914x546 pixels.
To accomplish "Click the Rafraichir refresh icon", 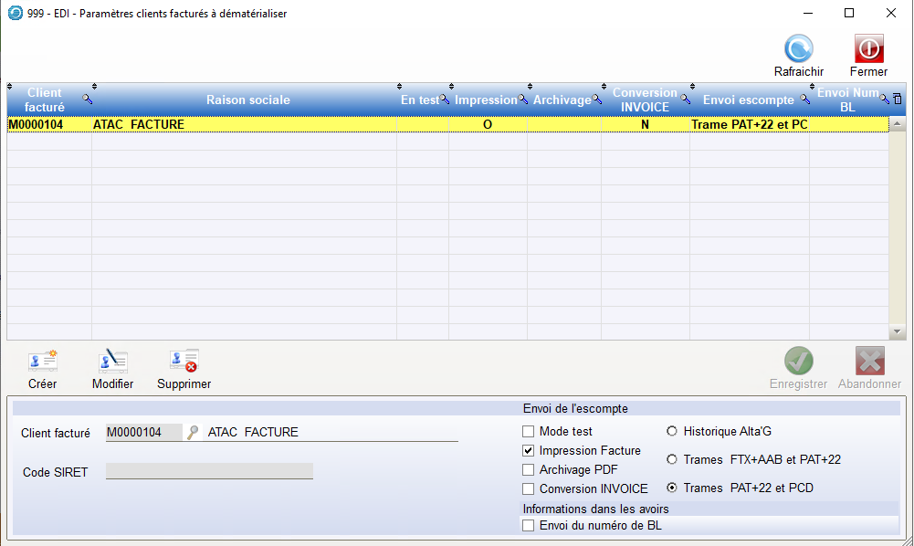I will pyautogui.click(x=798, y=49).
